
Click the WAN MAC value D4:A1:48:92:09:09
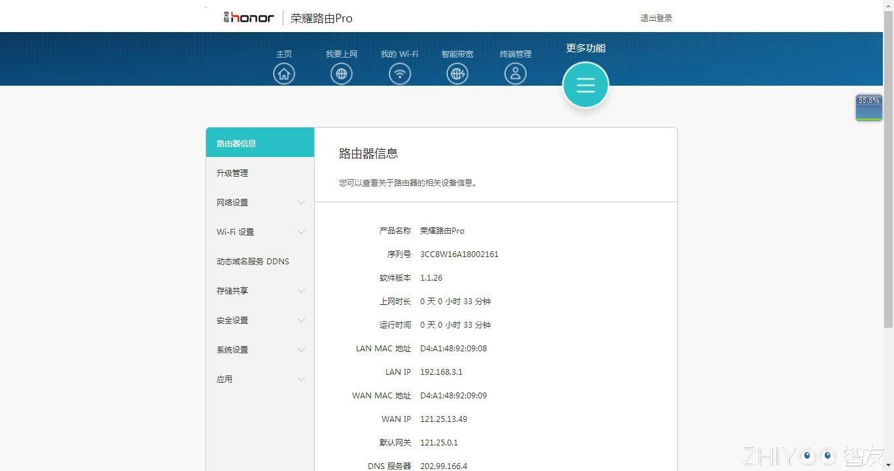pos(454,396)
